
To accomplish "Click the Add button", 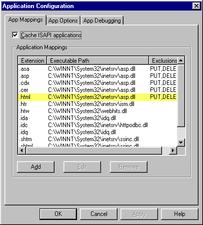I will tap(35, 167).
